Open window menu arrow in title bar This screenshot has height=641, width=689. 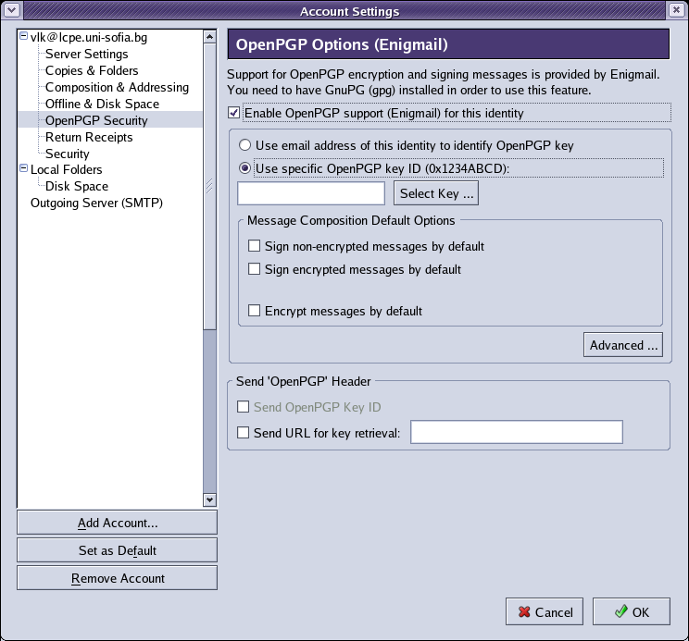point(11,9)
